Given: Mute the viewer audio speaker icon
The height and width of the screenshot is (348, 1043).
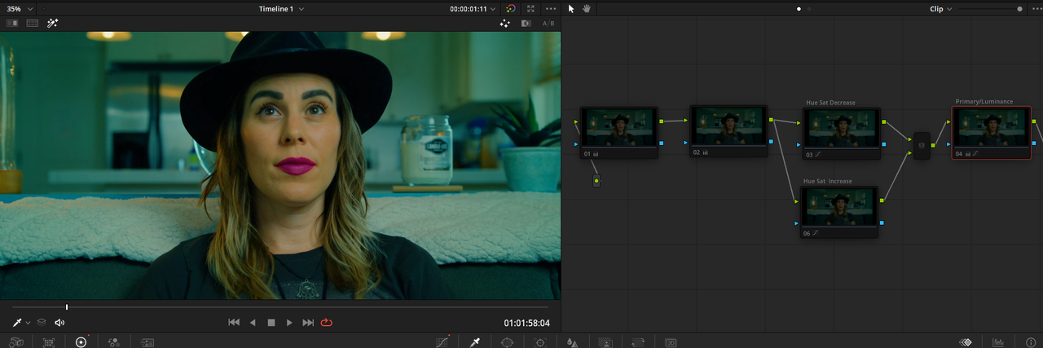Looking at the screenshot, I should 59,323.
